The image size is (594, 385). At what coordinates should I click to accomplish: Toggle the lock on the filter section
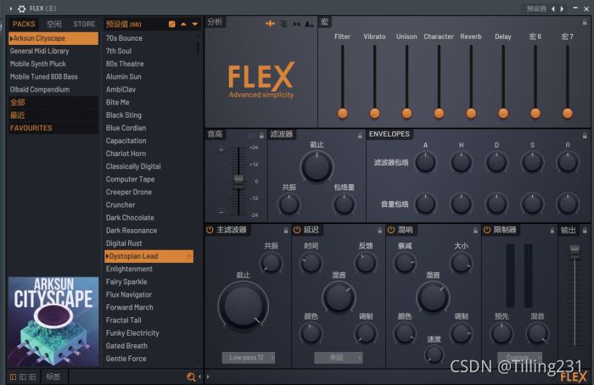tap(360, 135)
